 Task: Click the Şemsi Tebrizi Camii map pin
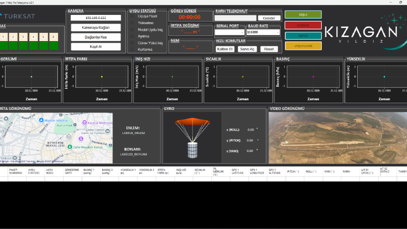[x=107, y=131]
